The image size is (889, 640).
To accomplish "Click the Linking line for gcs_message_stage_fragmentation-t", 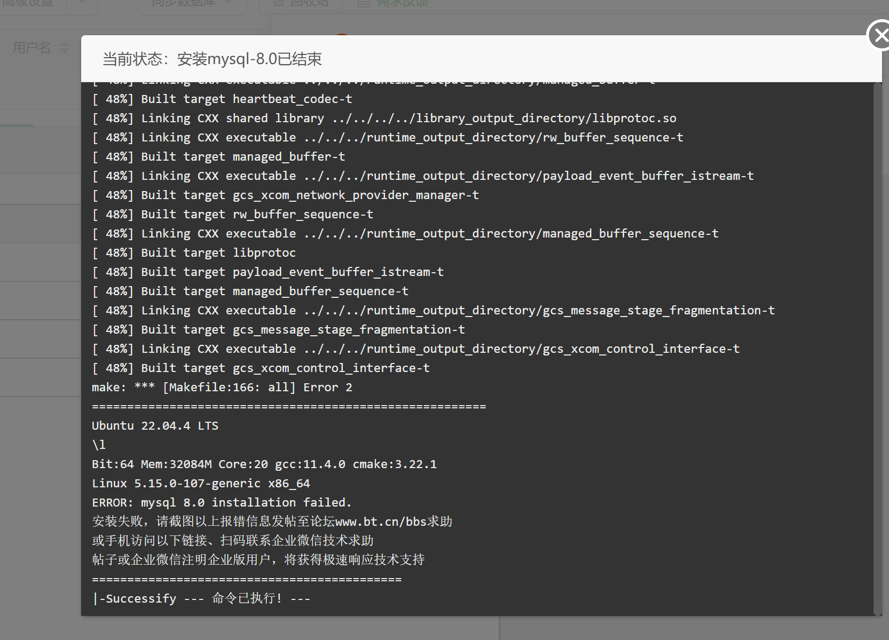I will coord(433,311).
